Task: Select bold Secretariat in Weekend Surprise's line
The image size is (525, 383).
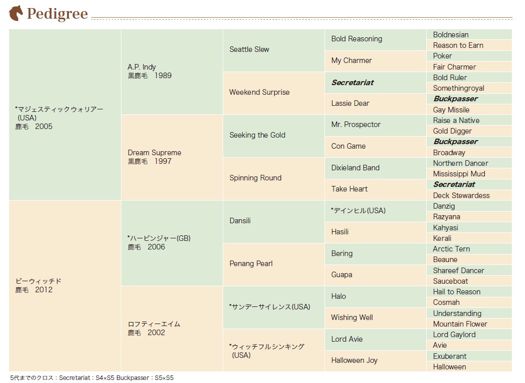Action: tap(375, 83)
